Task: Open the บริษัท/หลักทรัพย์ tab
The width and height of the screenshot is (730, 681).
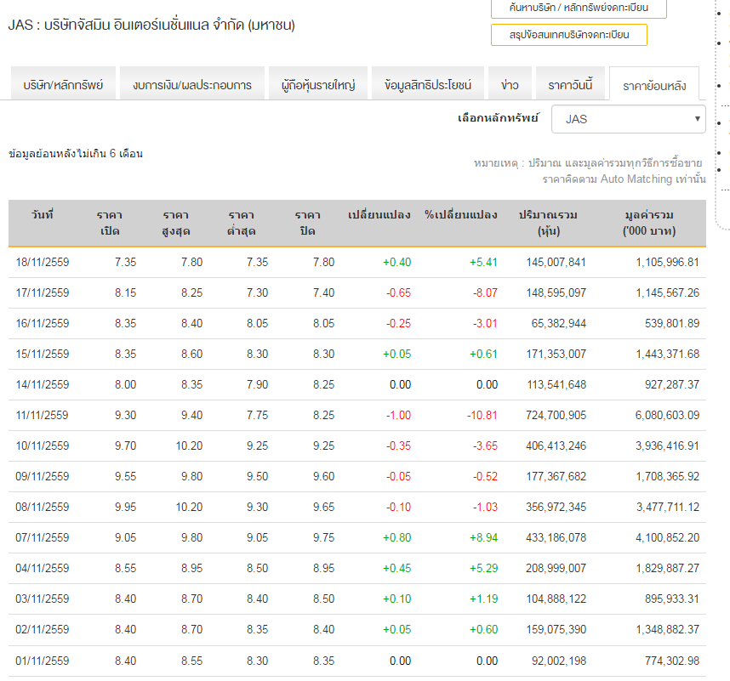Action: click(63, 85)
